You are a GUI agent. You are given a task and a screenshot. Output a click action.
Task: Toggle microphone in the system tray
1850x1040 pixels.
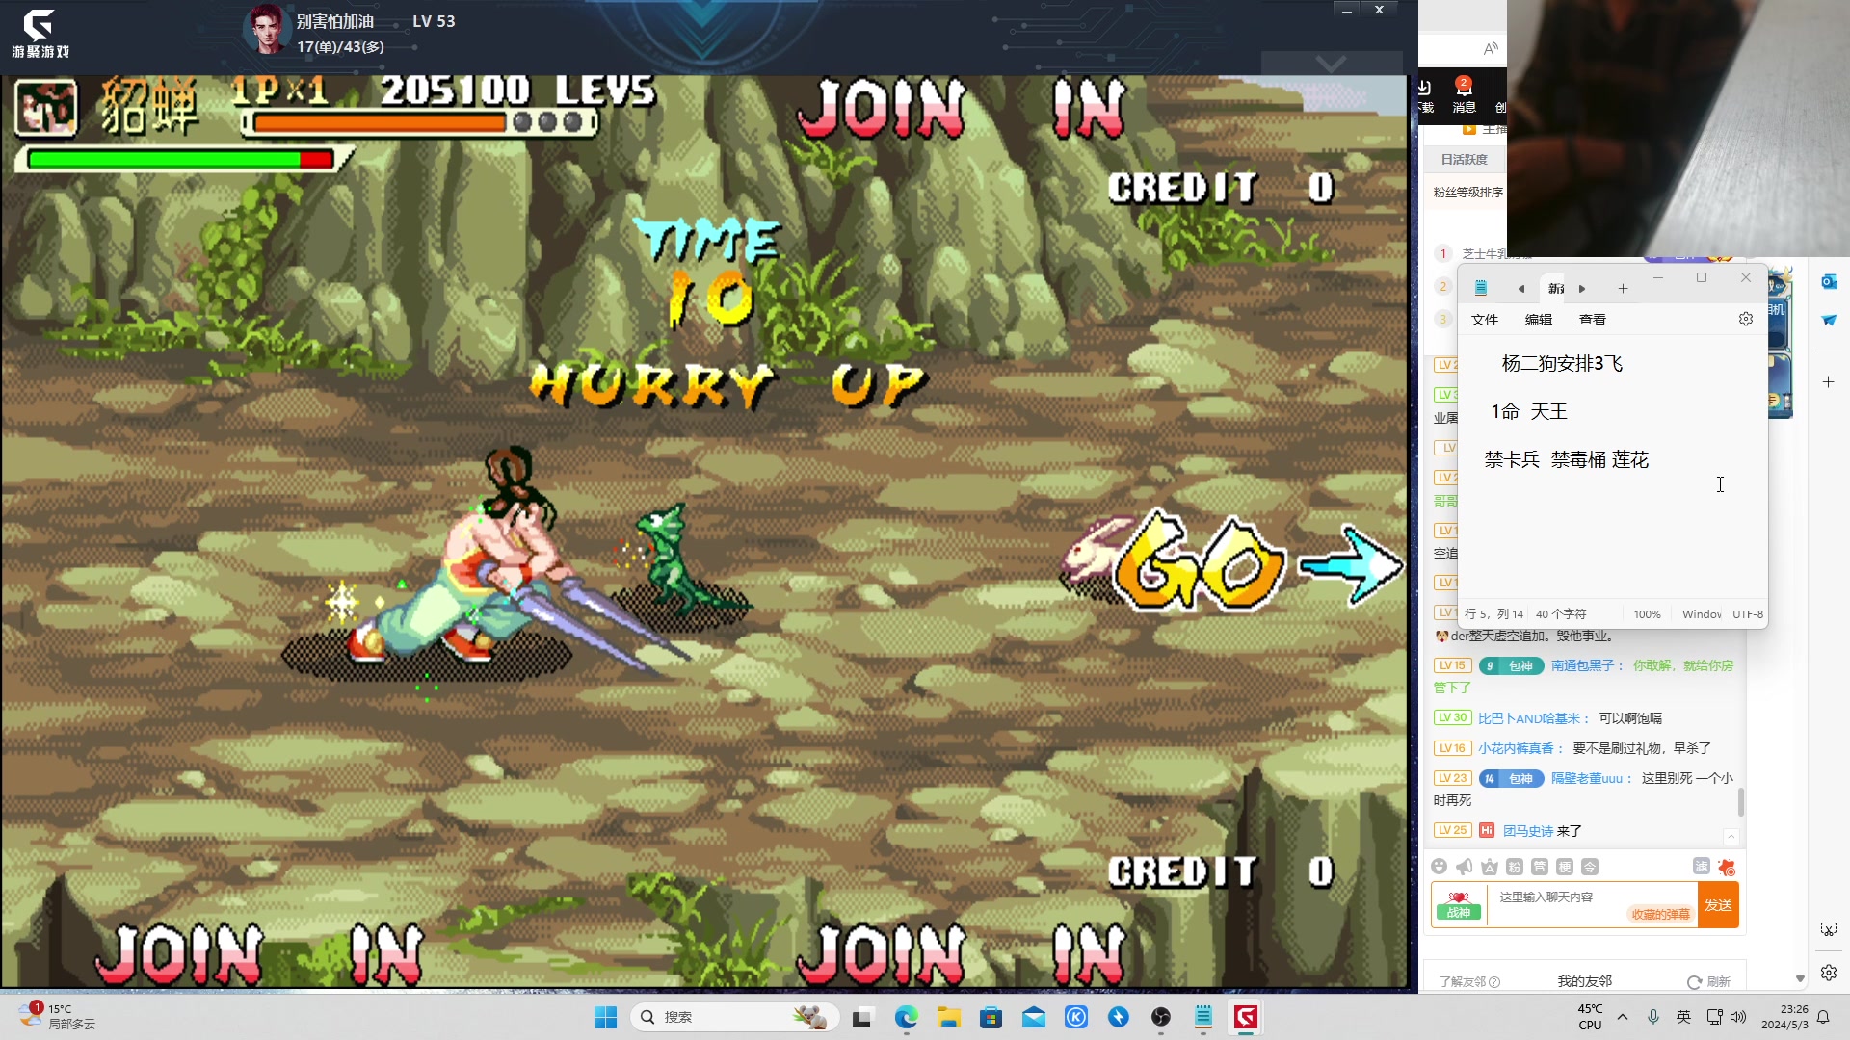coord(1653,1017)
